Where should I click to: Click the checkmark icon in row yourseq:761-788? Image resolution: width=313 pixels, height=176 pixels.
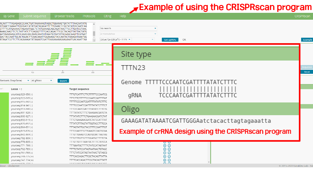(169, 153)
